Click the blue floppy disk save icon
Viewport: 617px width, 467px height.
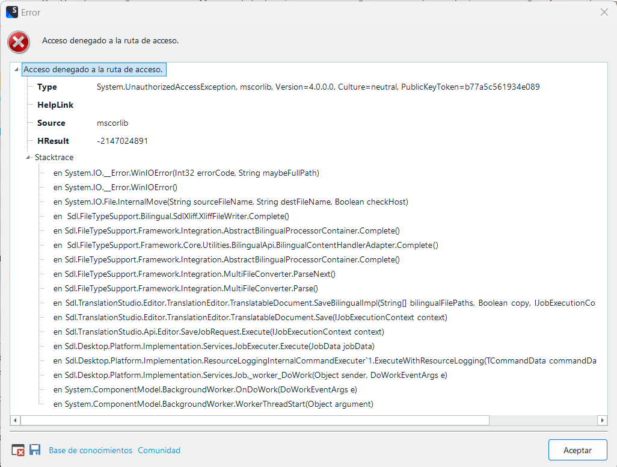point(35,450)
